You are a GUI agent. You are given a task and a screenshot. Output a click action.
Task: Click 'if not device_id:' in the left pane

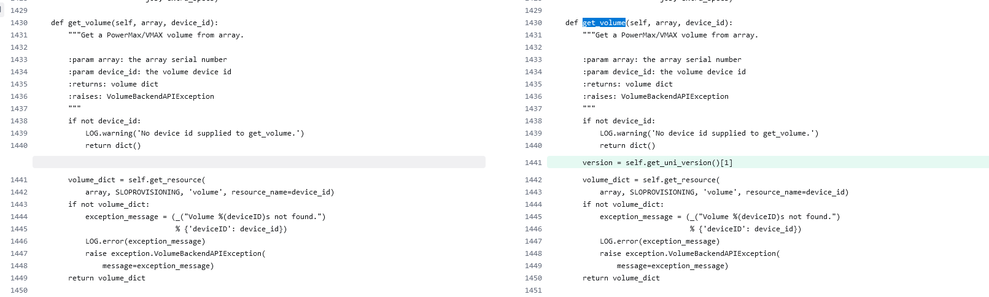pos(104,121)
